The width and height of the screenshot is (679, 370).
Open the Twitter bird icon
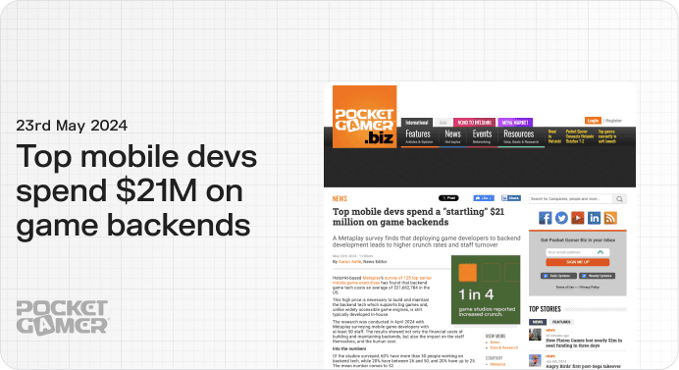pos(561,218)
